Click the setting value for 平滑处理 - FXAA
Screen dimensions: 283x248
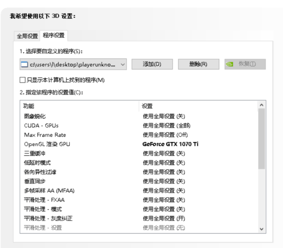tap(164, 200)
